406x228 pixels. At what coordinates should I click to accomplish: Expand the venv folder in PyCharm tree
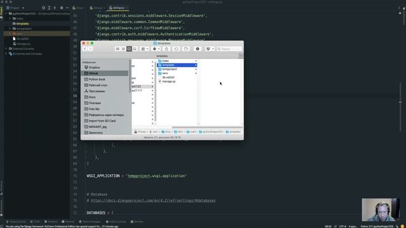pos(10,34)
